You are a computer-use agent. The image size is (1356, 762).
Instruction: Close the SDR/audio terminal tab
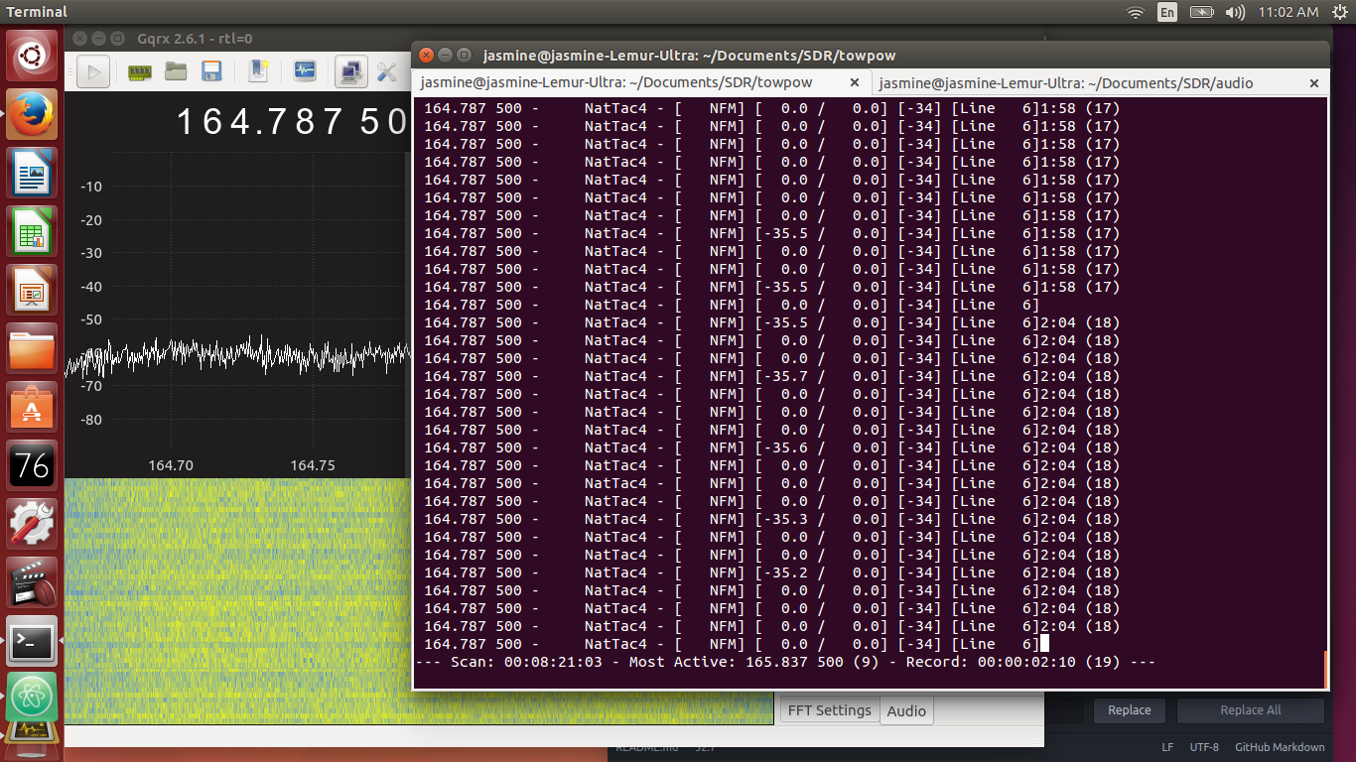click(x=1314, y=83)
